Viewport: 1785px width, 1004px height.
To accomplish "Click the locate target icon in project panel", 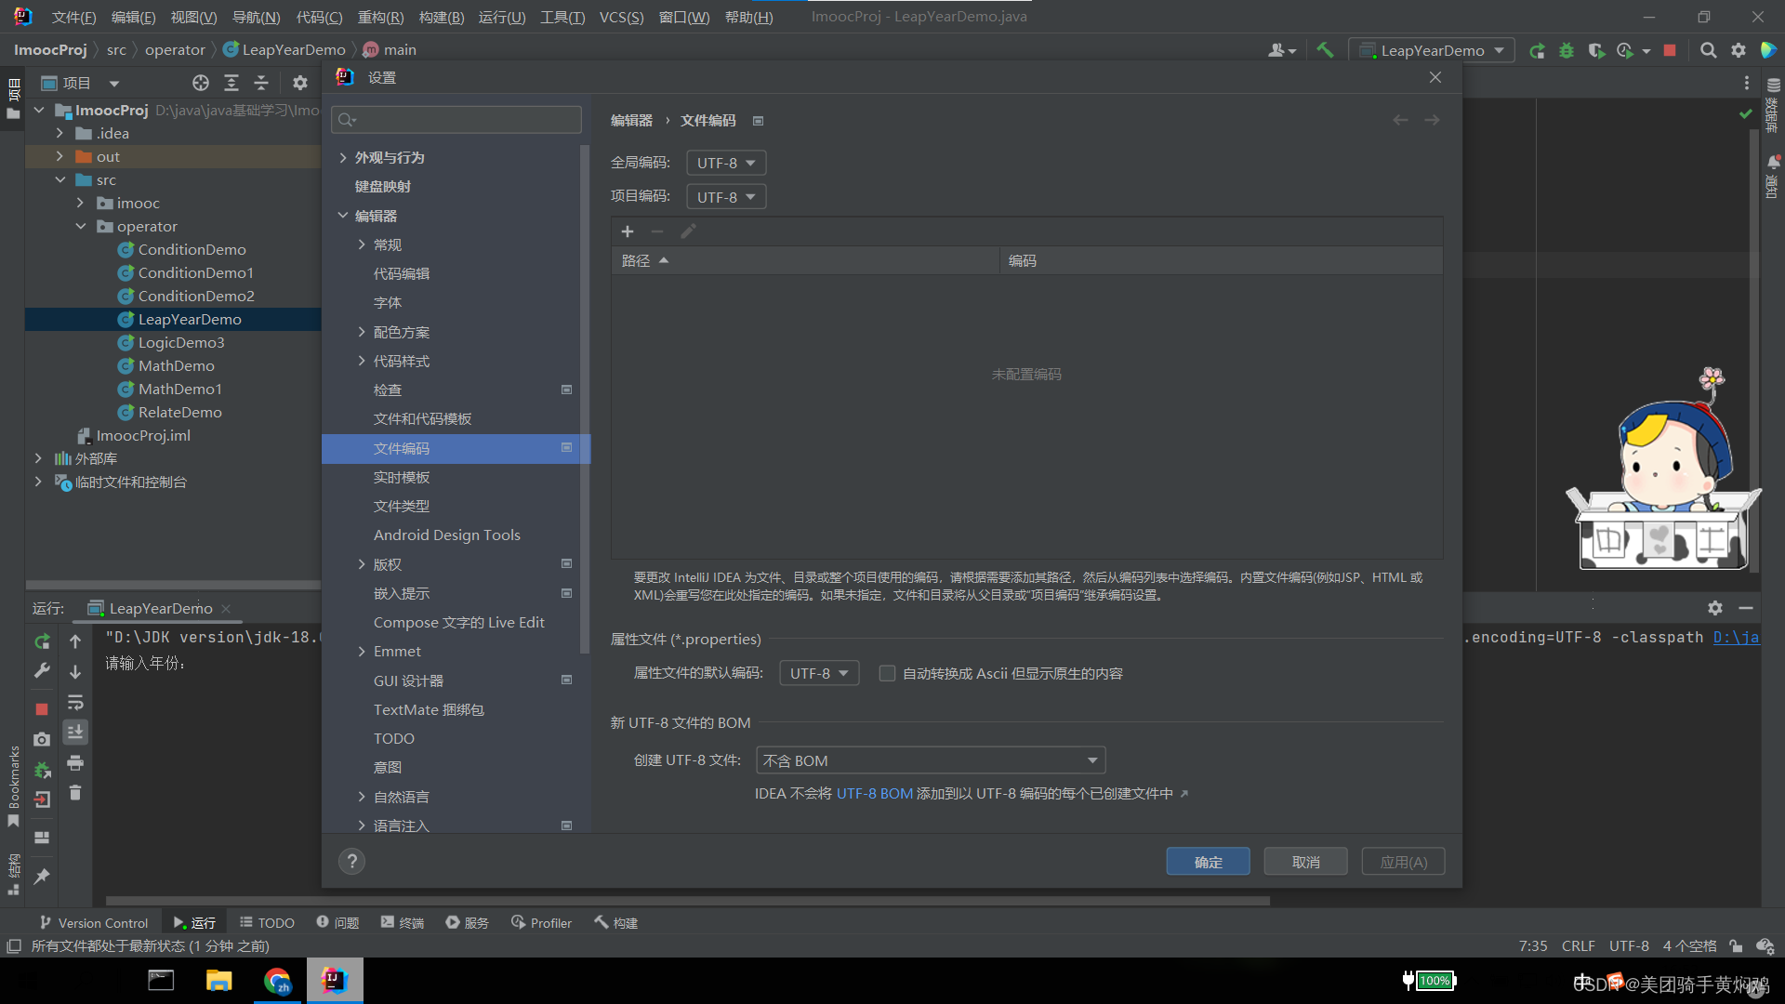I will (x=201, y=83).
